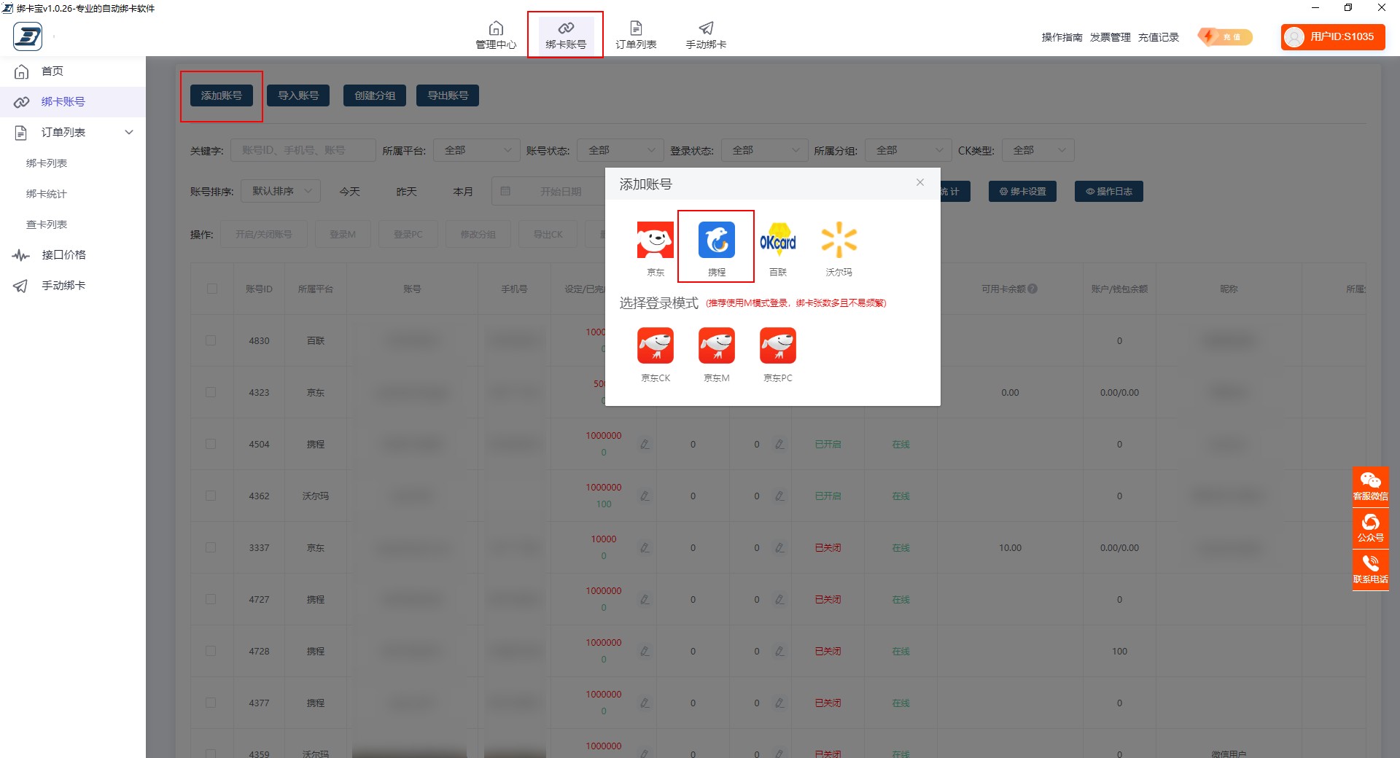The height and width of the screenshot is (758, 1400).
Task: Open 绑卡统计 in sidebar
Action: (x=47, y=194)
